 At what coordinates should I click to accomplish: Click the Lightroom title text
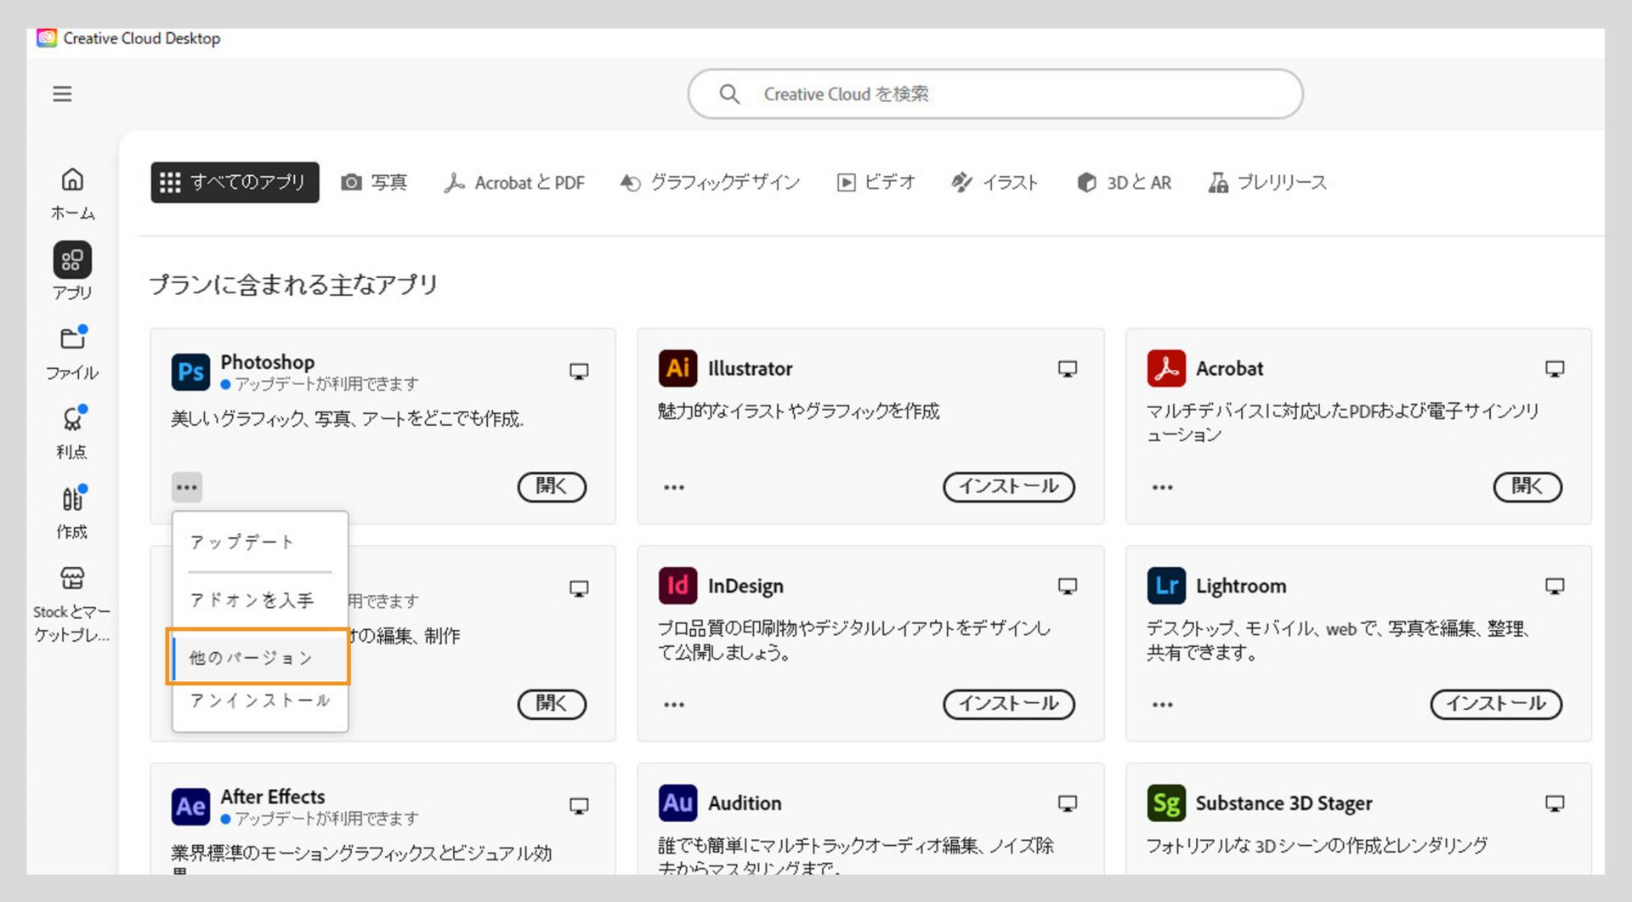(x=1241, y=586)
